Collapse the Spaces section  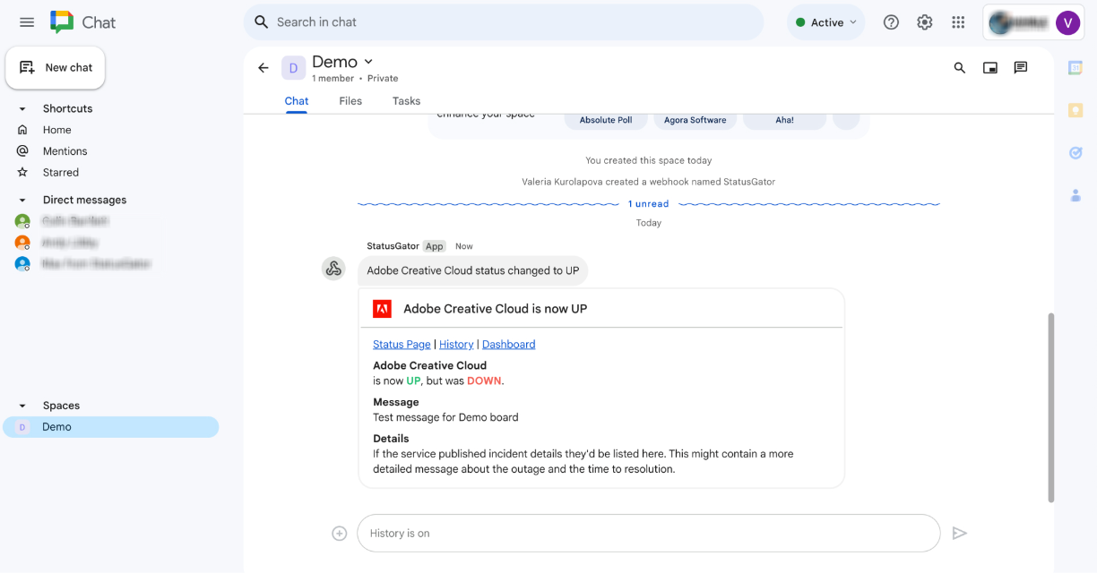[x=22, y=406]
